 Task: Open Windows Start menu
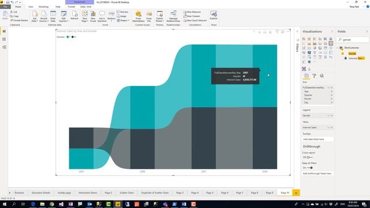click(5, 204)
